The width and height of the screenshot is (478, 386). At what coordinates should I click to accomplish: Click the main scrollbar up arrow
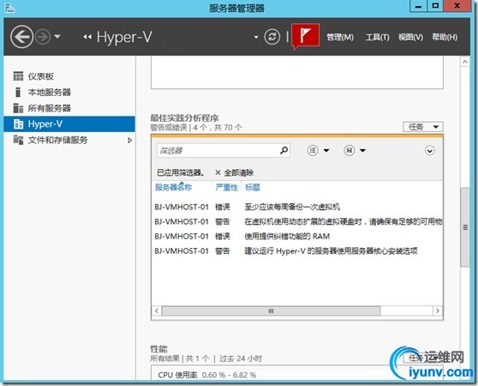pos(465,62)
